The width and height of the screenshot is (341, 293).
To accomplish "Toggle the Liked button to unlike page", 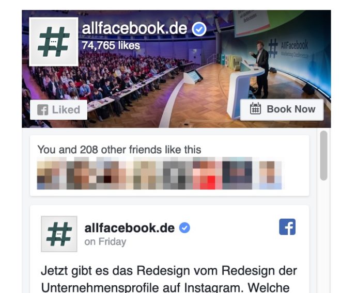I will 59,110.
